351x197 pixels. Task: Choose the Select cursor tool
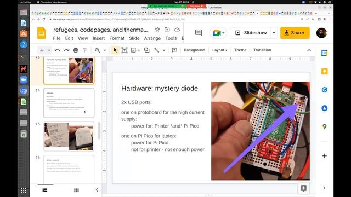[115, 50]
